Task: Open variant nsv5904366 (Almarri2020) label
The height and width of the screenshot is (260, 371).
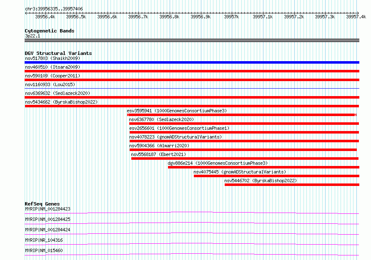Action: point(159,146)
